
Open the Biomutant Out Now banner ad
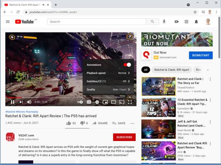tap(177, 40)
